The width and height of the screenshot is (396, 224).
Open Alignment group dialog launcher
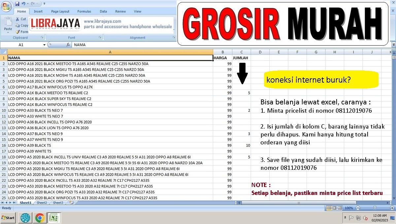(174, 38)
